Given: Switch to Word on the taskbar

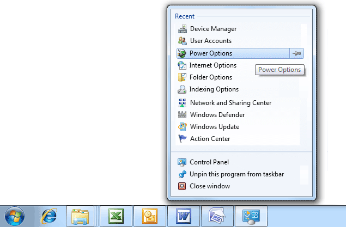Looking at the screenshot, I should click(184, 217).
